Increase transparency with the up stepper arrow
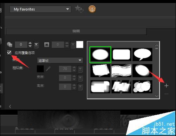Viewport: 176px width, 136px height. pyautogui.click(x=30, y=43)
